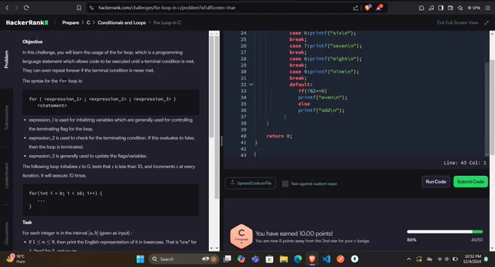Click the HackerRank logo
The width and height of the screenshot is (495, 267).
[x=27, y=23]
